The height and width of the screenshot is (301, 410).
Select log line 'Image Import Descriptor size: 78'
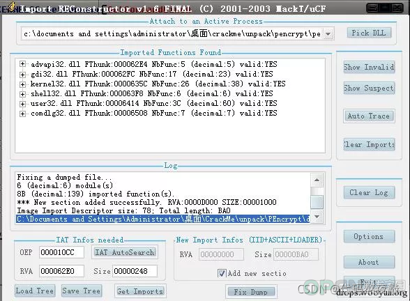tap(123, 210)
